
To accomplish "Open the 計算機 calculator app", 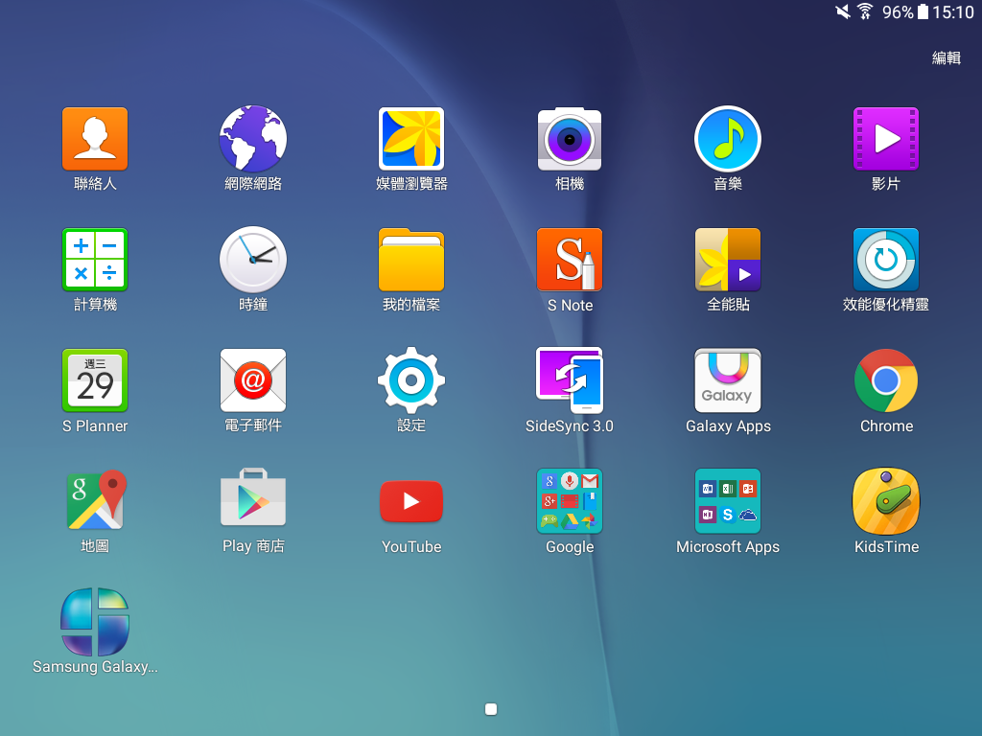I will (x=95, y=260).
